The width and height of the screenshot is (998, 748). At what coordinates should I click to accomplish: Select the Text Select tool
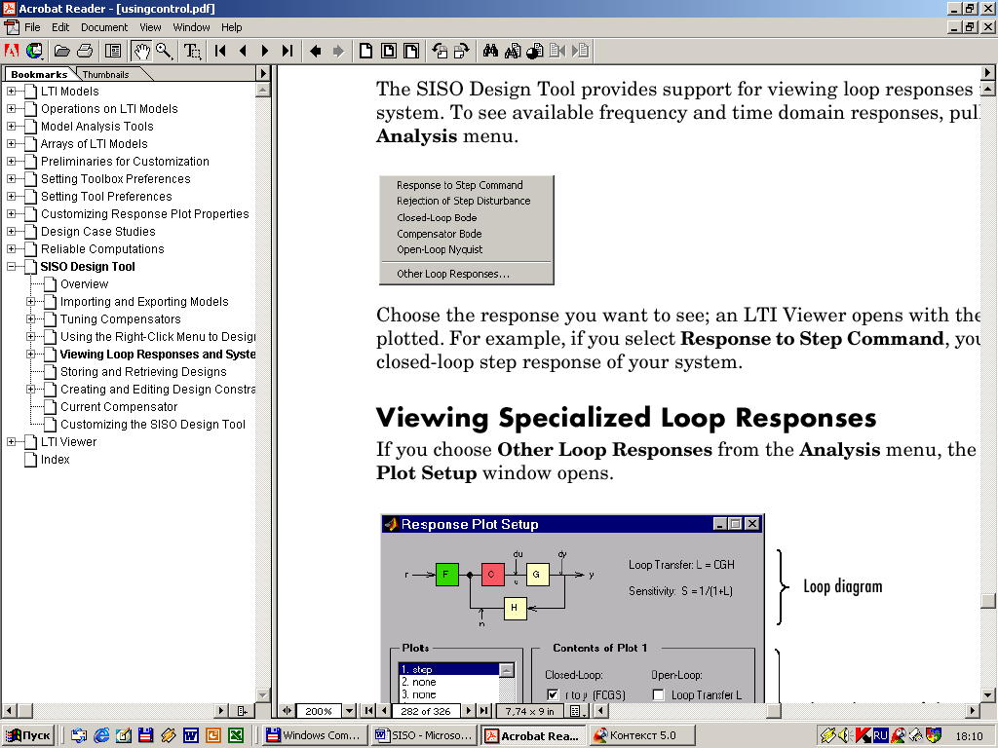192,51
